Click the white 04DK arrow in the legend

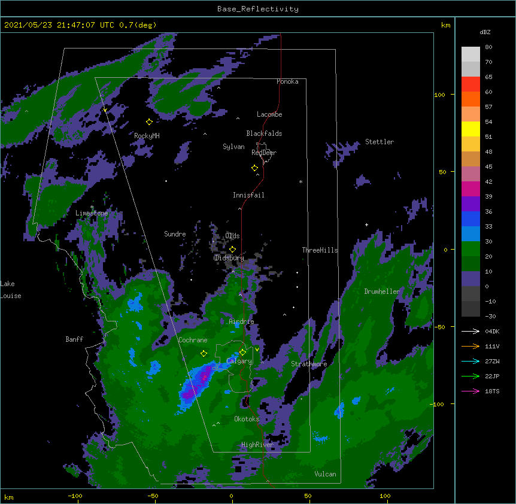471,331
